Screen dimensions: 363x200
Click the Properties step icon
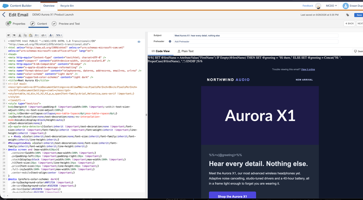9,24
